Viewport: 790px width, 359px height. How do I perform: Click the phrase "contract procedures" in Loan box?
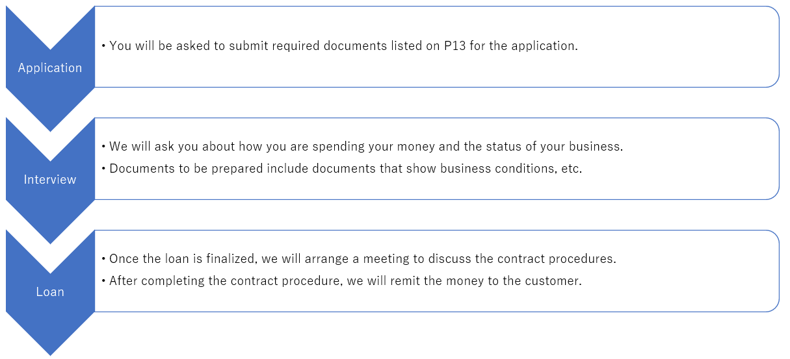557,259
